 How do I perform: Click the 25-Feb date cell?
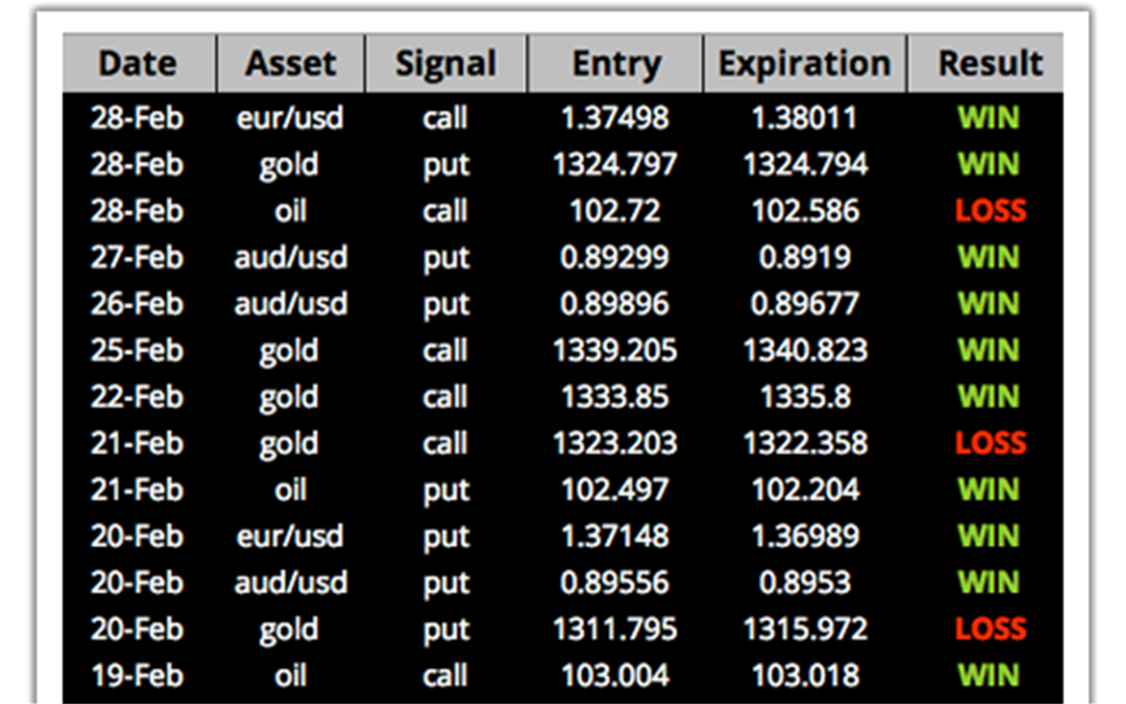136,350
